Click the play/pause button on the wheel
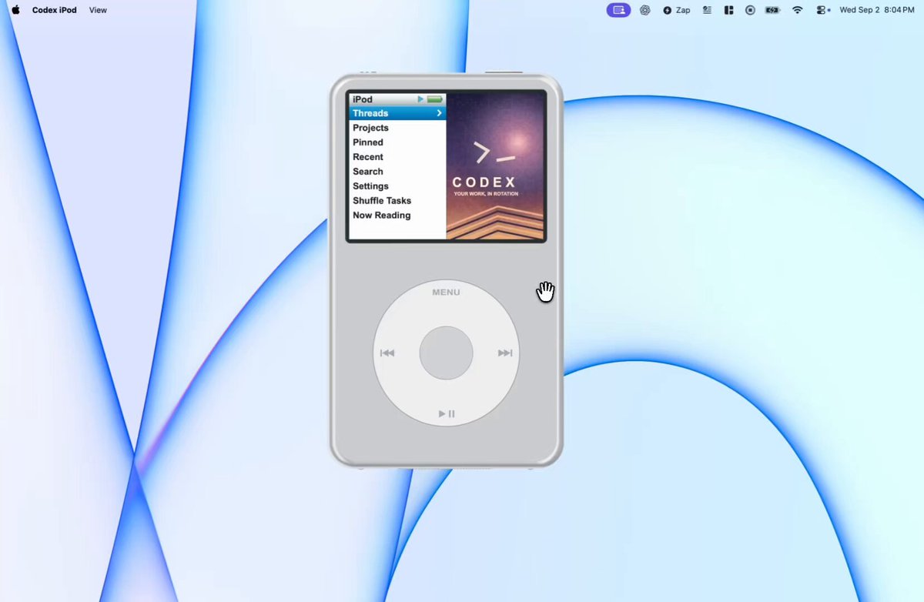Viewport: 924px width, 602px height. pyautogui.click(x=447, y=414)
